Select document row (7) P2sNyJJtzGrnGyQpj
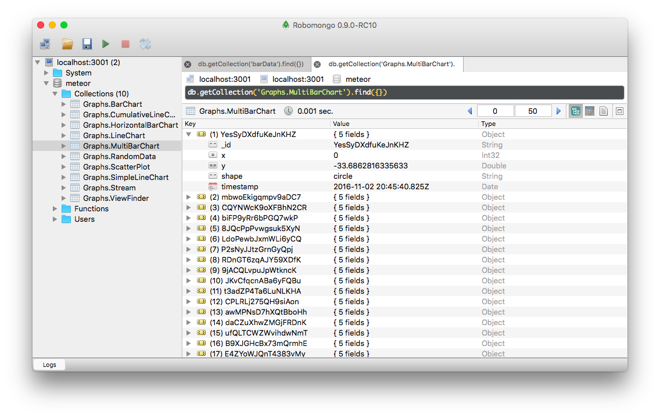The height and width of the screenshot is (418, 660). click(404, 250)
